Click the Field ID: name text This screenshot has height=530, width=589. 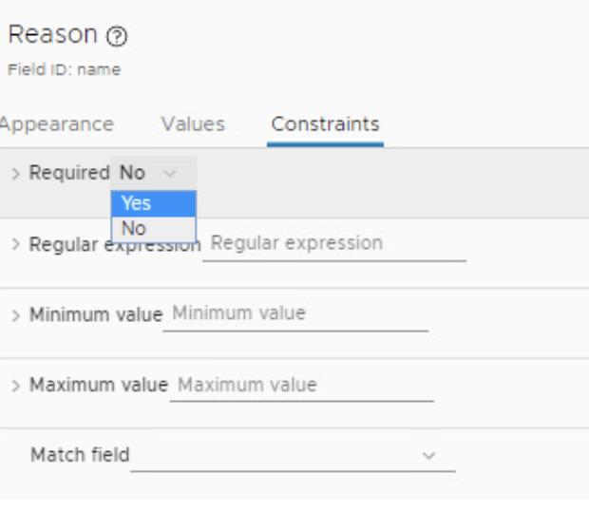pyautogui.click(x=64, y=70)
